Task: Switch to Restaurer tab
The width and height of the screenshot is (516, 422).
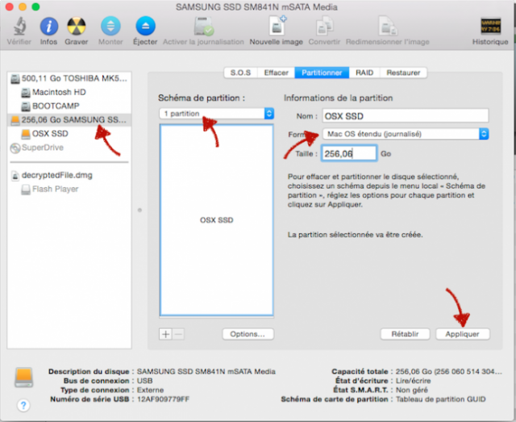Action: pyautogui.click(x=403, y=73)
